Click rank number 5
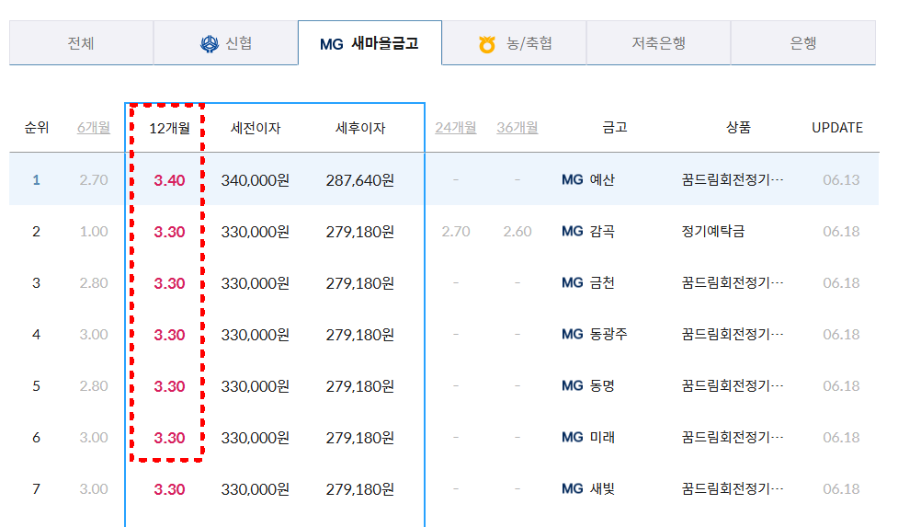Viewport: 921px width, 527px height. pyautogui.click(x=37, y=386)
